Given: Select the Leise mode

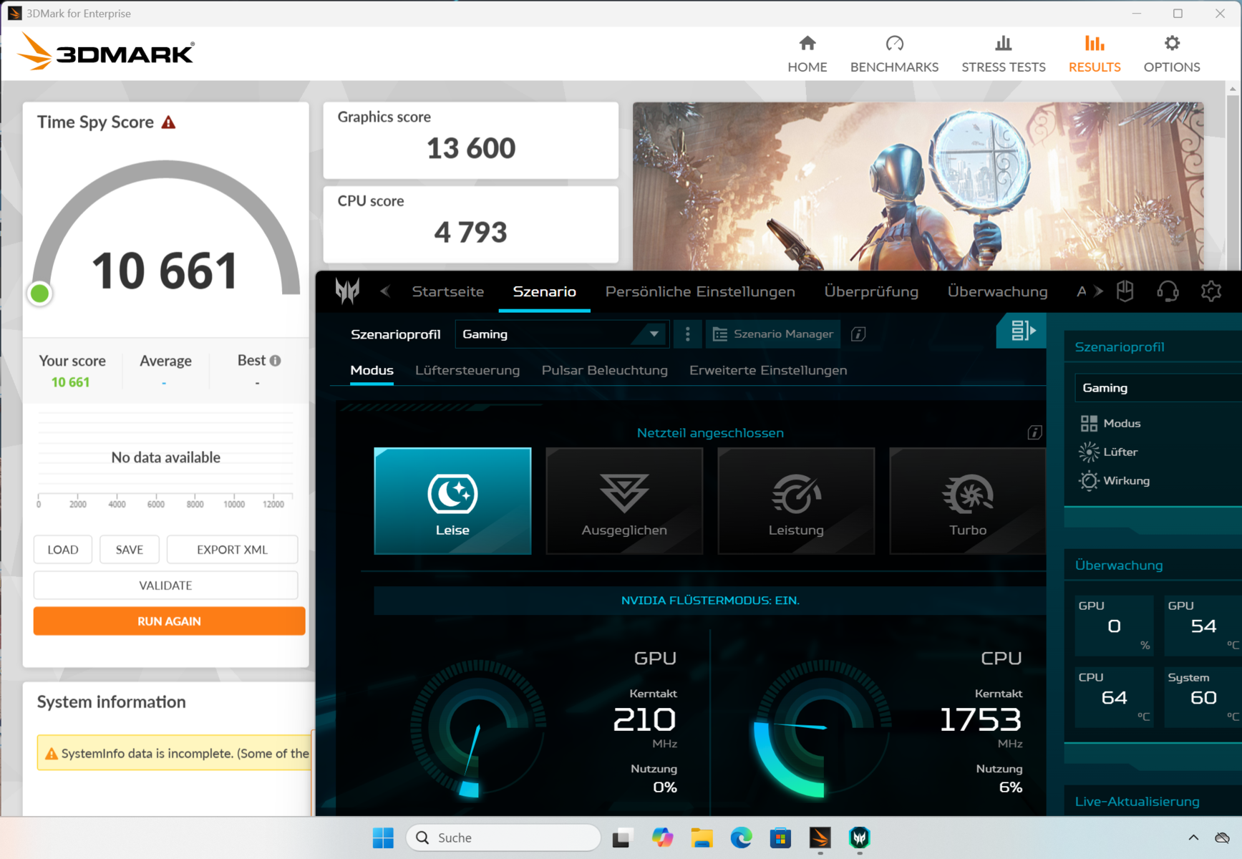Looking at the screenshot, I should 452,501.
